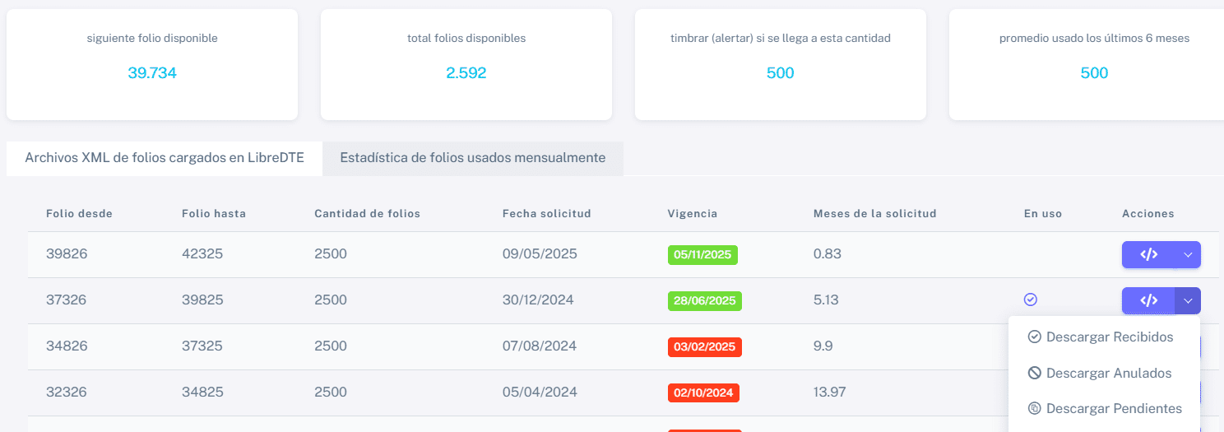The width and height of the screenshot is (1224, 432).
Task: Click vigencia badge 05/11/2025
Action: 702,254
